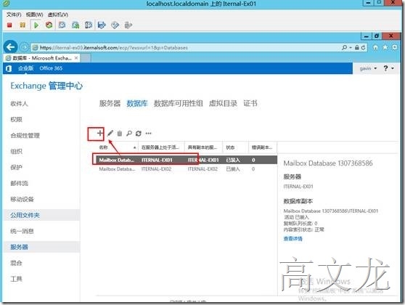Open the help question mark dropdown
The height and width of the screenshot is (305, 405).
[388, 68]
